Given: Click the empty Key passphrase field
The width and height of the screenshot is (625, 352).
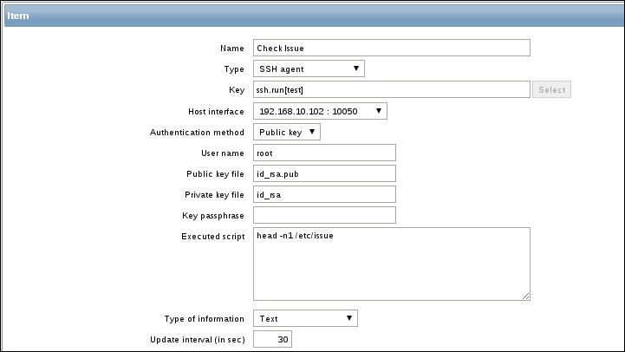Looking at the screenshot, I should (324, 215).
